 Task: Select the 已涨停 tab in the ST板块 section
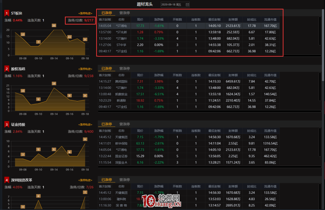107,13
